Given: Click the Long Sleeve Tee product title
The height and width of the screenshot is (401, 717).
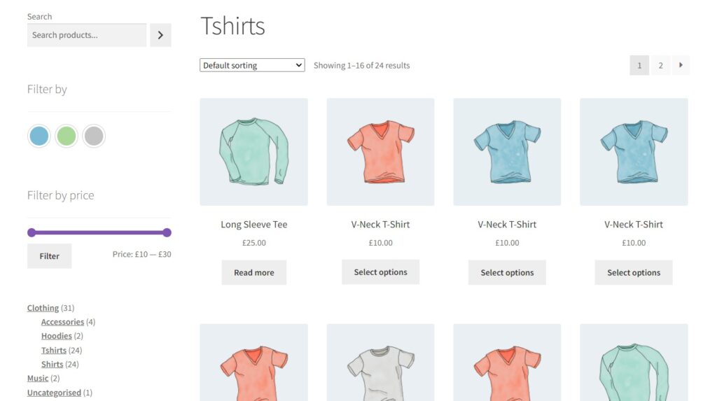Looking at the screenshot, I should (253, 225).
